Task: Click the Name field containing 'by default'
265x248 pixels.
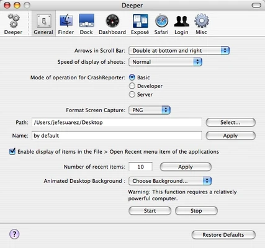Action: click(x=117, y=136)
